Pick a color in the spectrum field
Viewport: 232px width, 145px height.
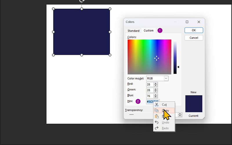coord(149,57)
